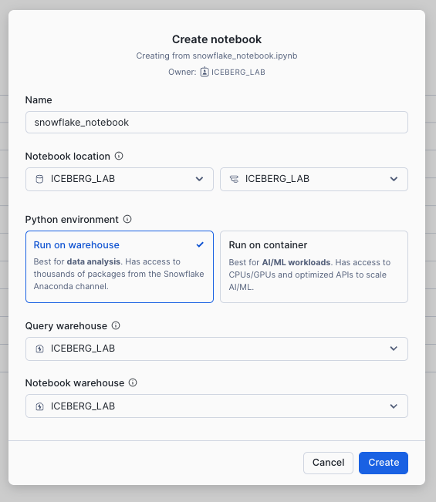This screenshot has height=502, width=436.
Task: Open the database ICEBERG_LAB location dropdown
Action: click(x=120, y=179)
